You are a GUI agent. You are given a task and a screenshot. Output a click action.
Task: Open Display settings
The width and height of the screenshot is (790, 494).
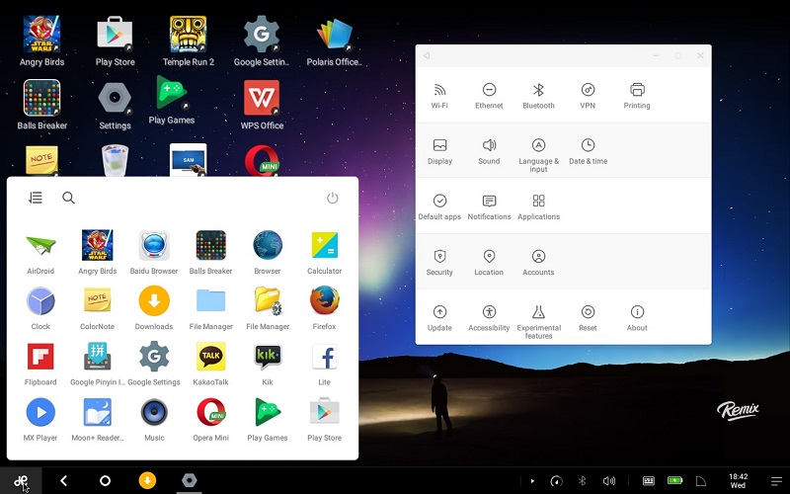439,151
